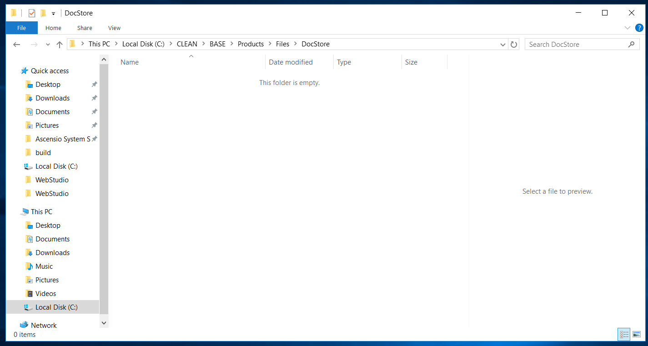
Task: Open Pictures under This PC
Action: click(47, 280)
